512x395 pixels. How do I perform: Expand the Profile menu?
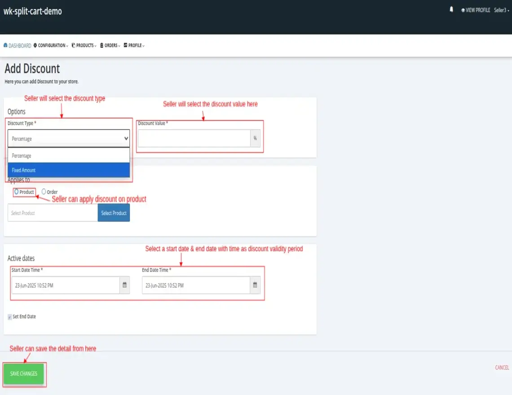(x=134, y=45)
